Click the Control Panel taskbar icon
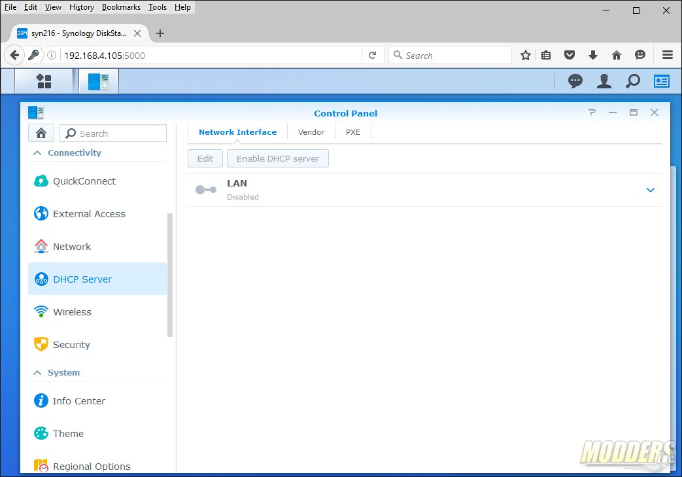682x477 pixels. coord(99,81)
